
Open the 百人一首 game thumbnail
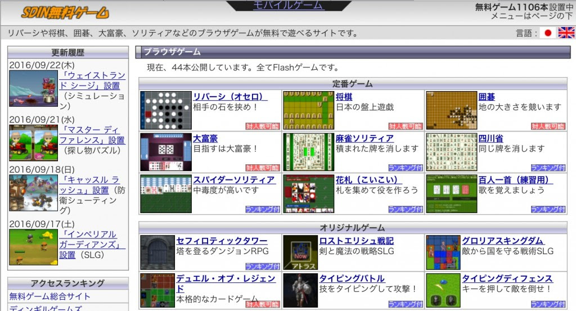tap(452, 193)
